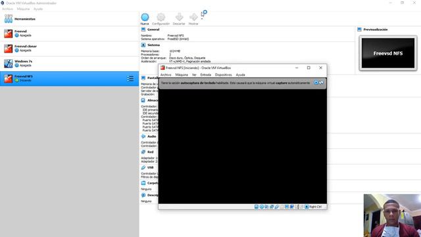The width and height of the screenshot is (421, 237).
Task: Click the display status bar icon
Action: point(287,207)
